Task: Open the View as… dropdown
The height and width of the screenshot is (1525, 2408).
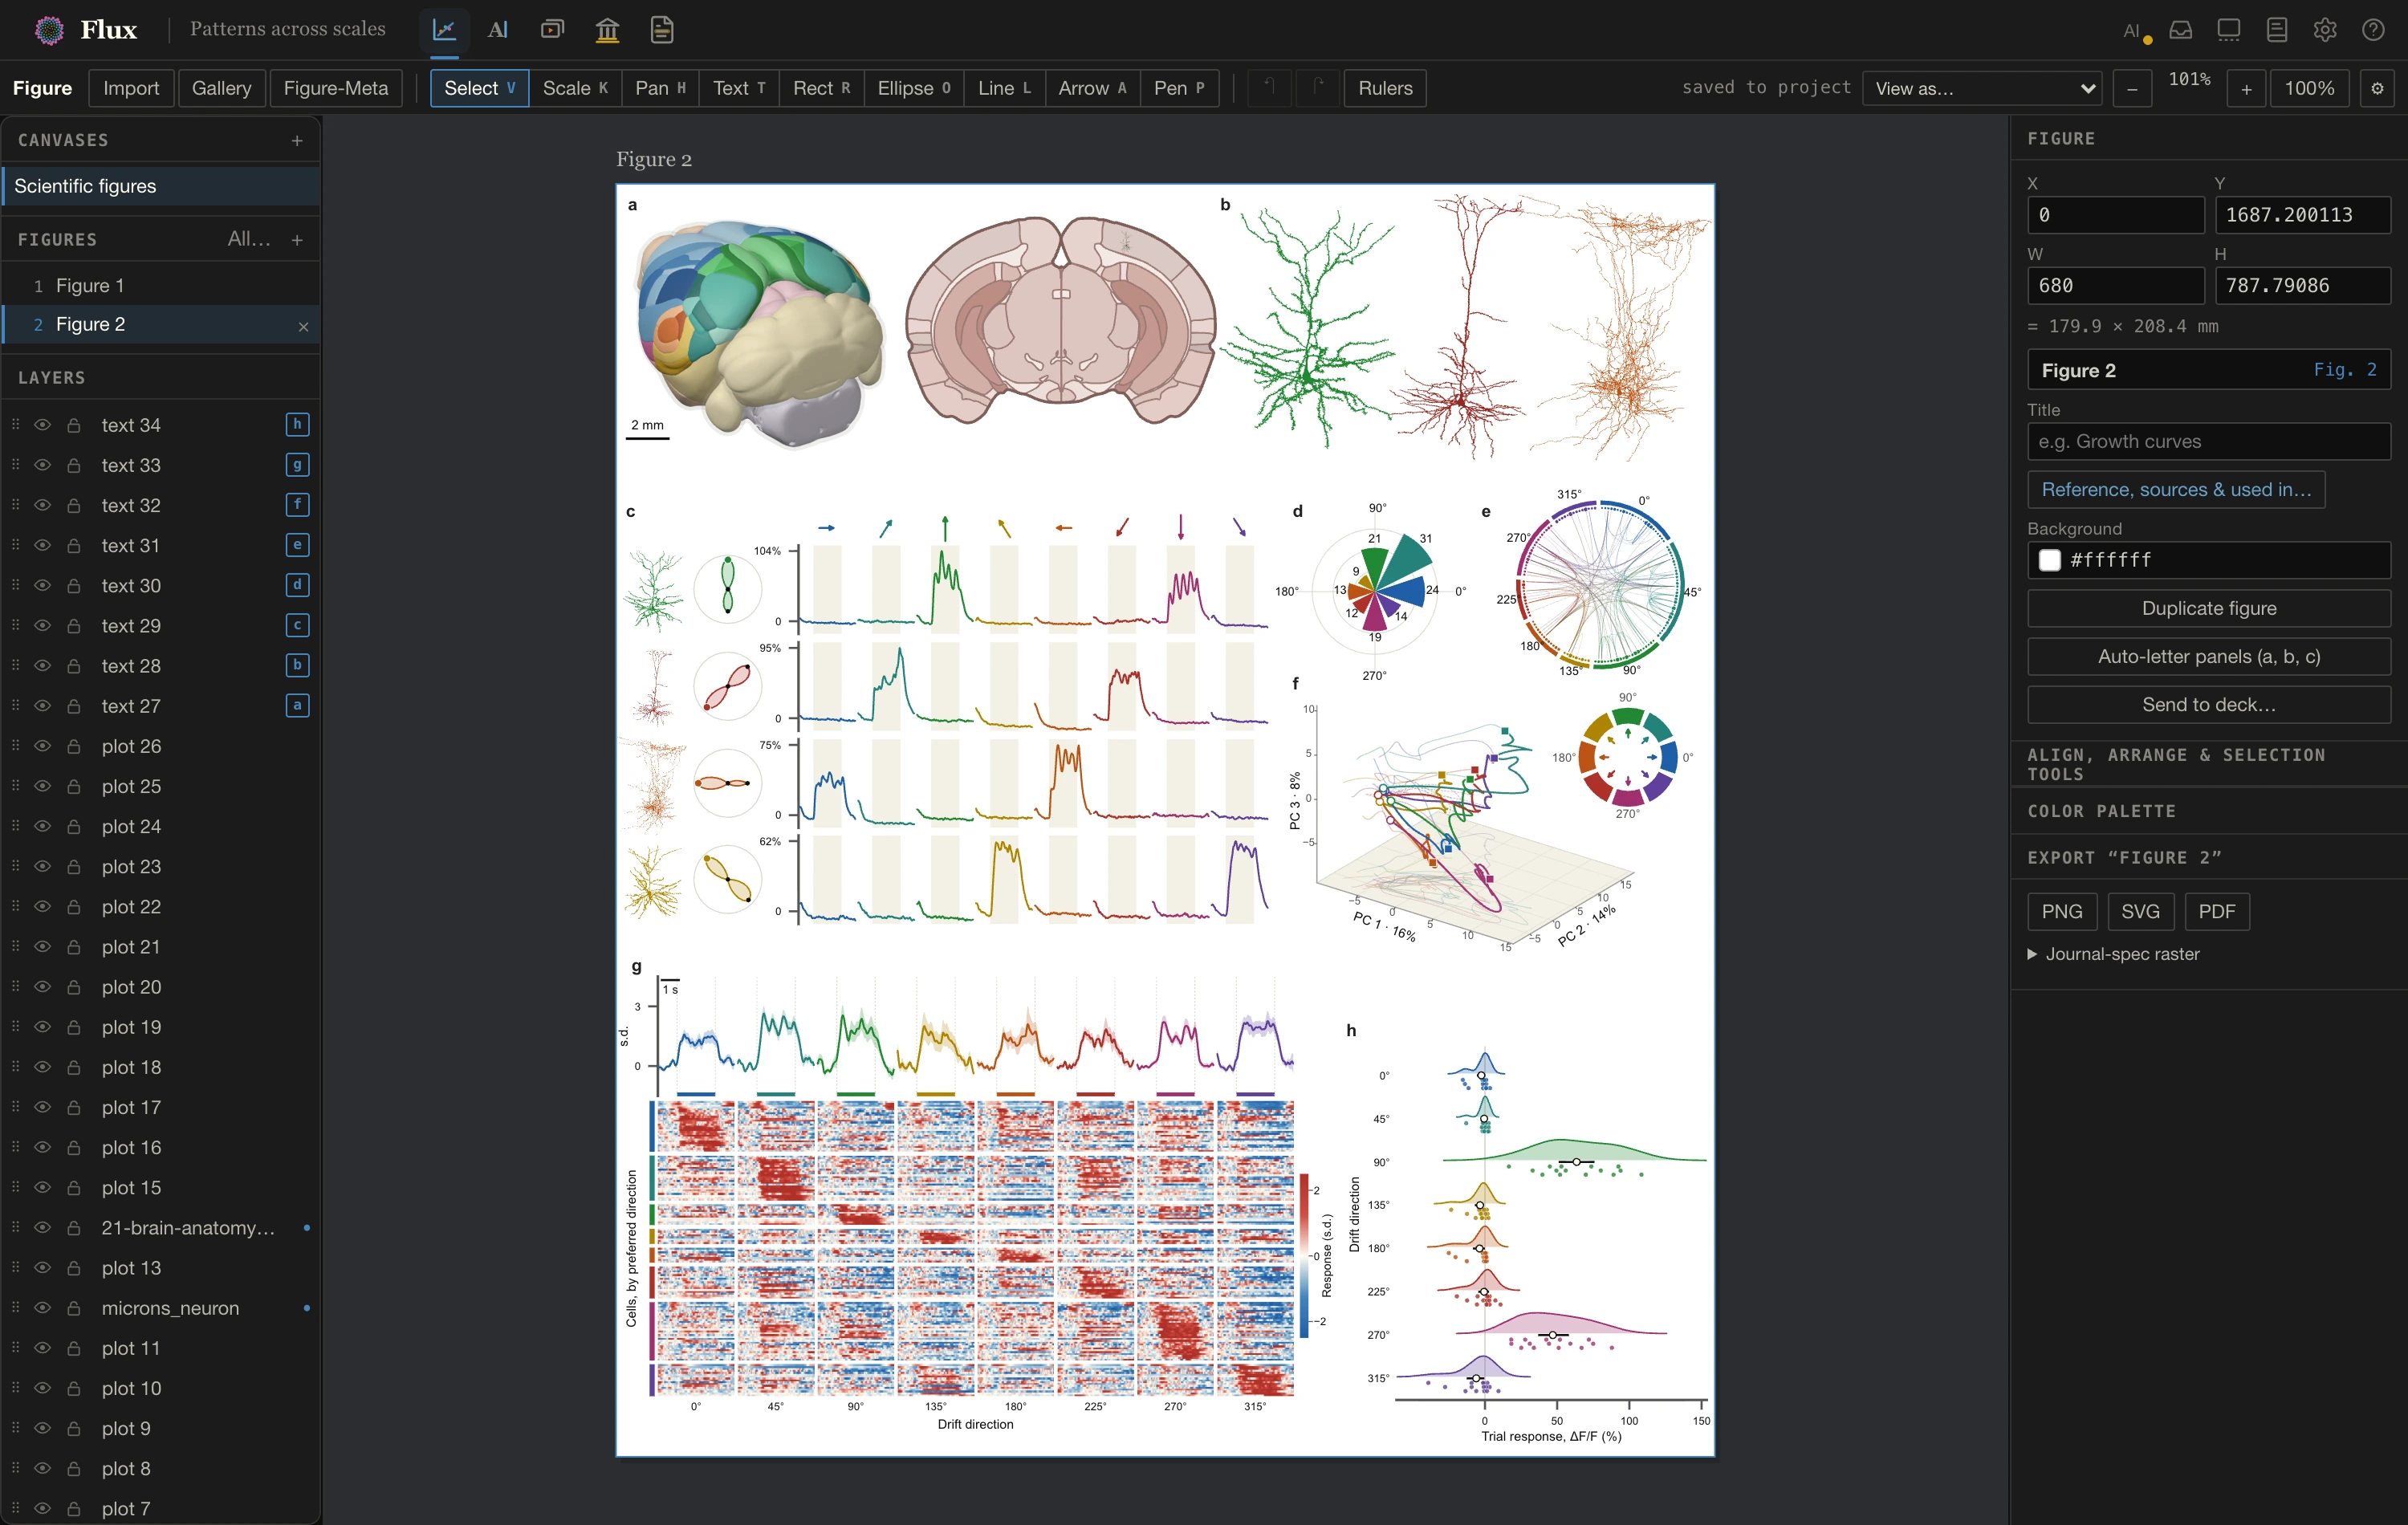Action: (1982, 89)
